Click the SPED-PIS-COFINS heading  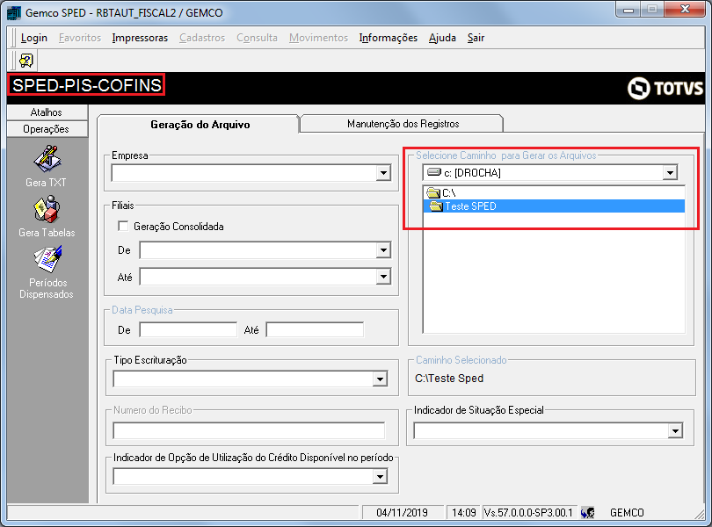click(86, 85)
